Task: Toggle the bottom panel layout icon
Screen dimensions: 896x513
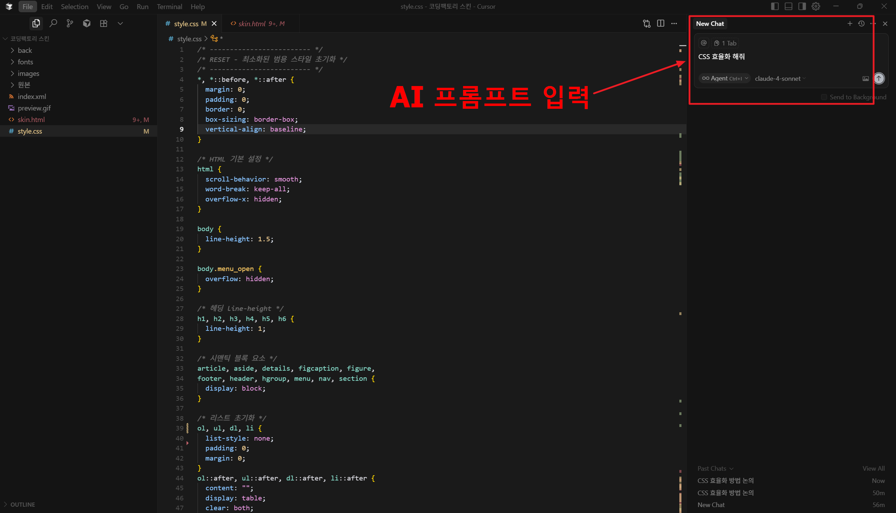Action: pos(789,6)
